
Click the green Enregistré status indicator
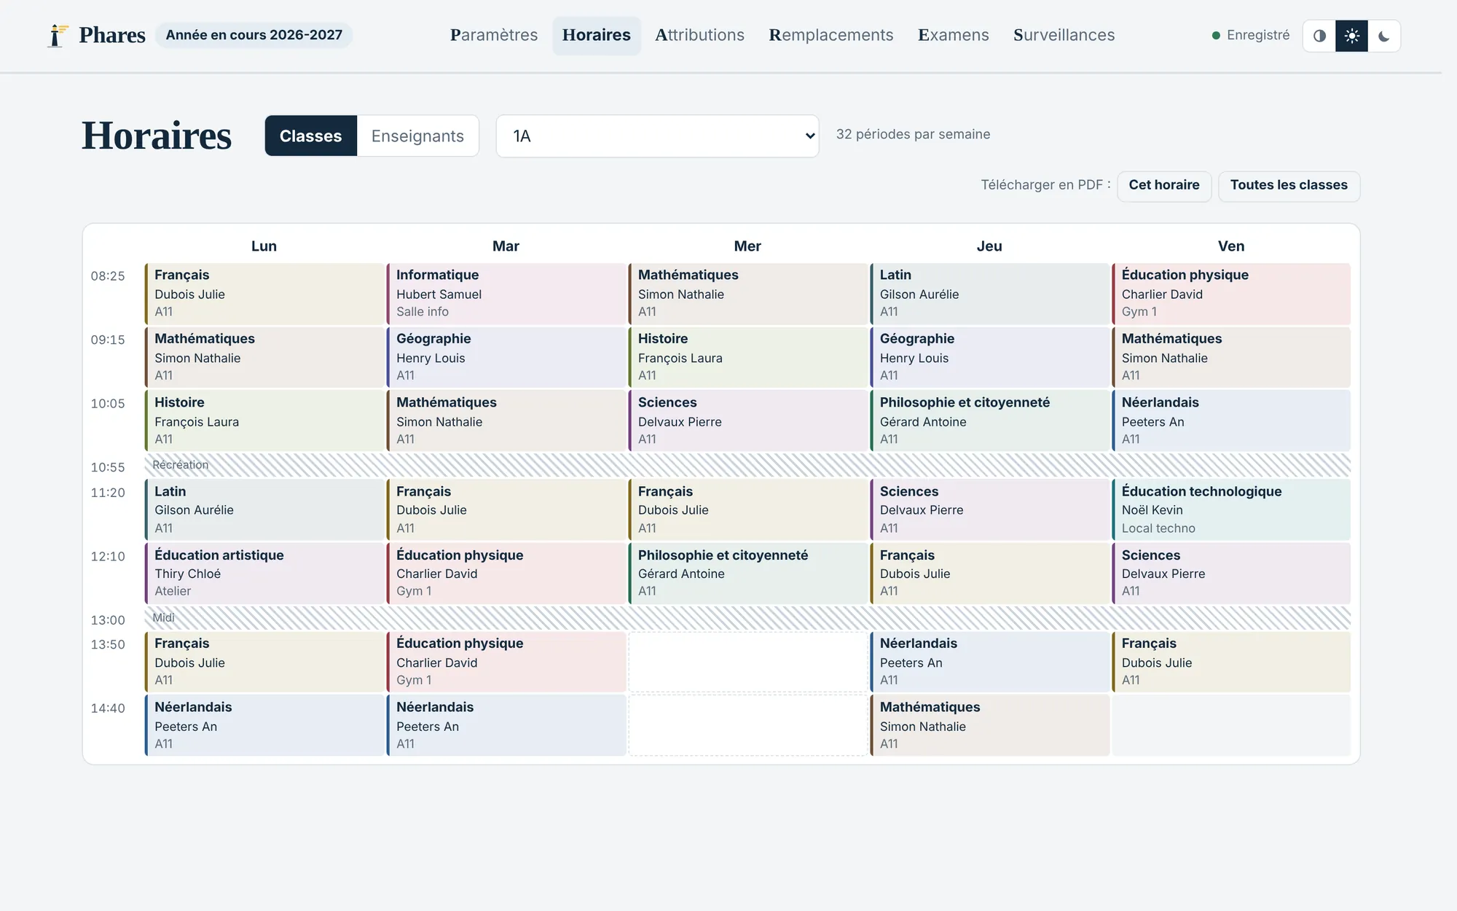1250,35
